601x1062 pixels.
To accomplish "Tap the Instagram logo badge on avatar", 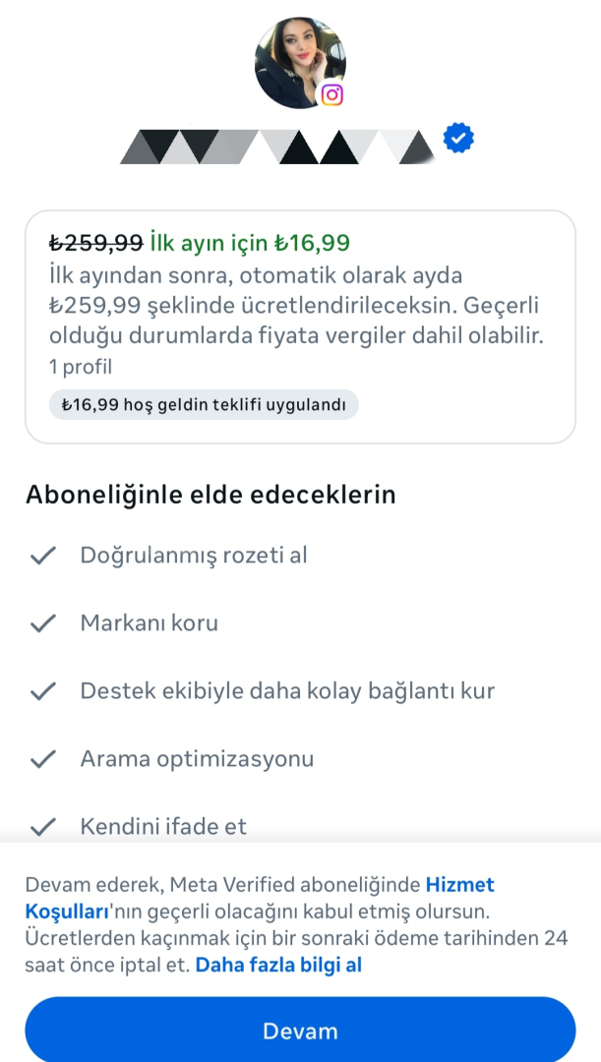I will click(x=332, y=94).
